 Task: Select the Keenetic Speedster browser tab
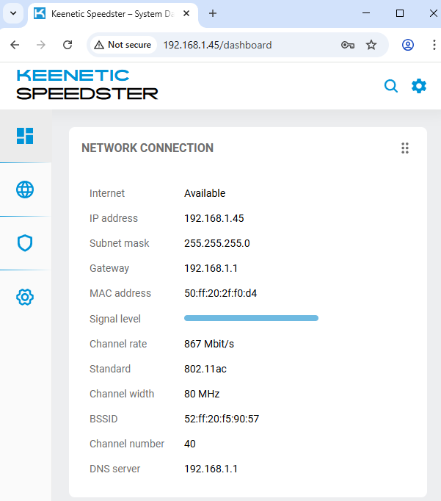[103, 13]
